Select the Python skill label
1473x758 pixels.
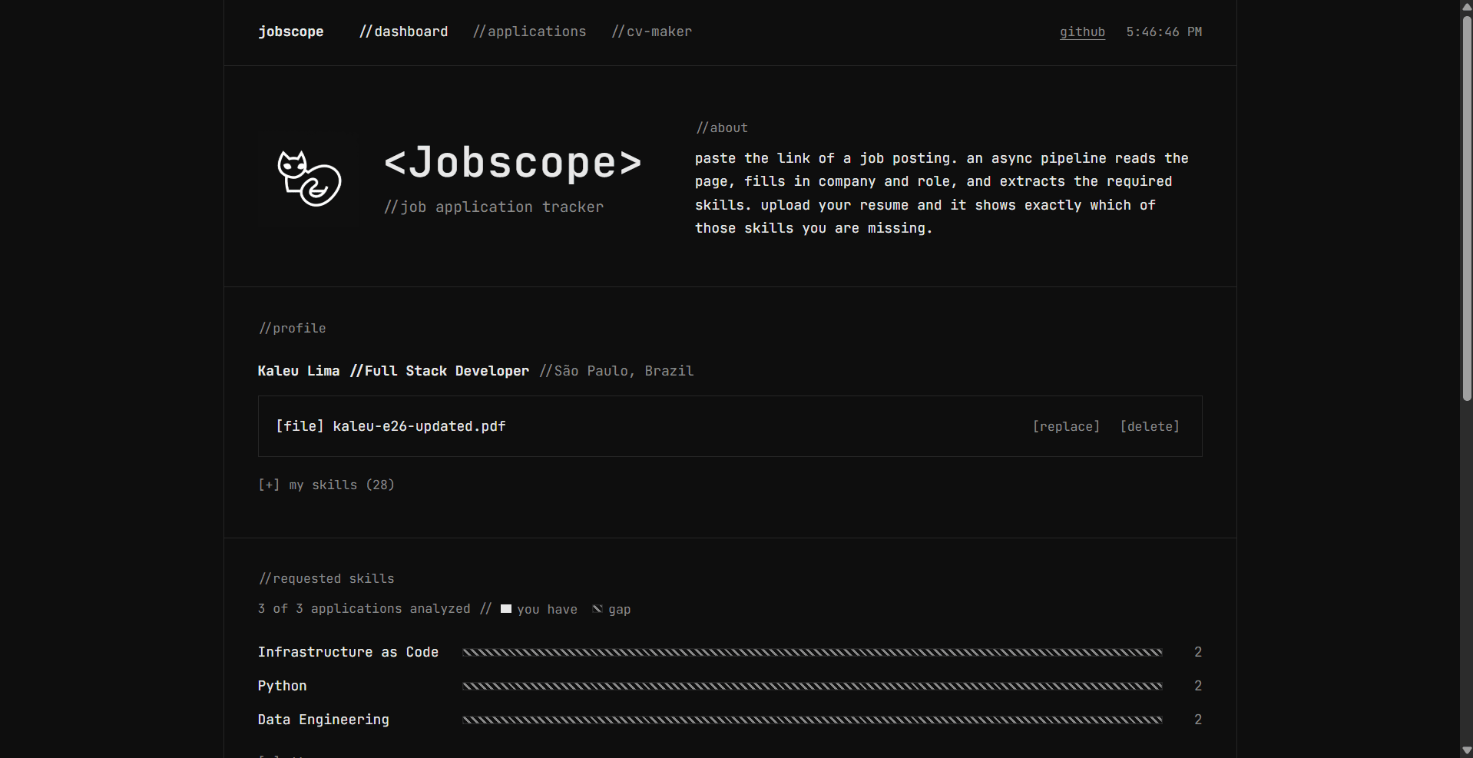(x=282, y=686)
